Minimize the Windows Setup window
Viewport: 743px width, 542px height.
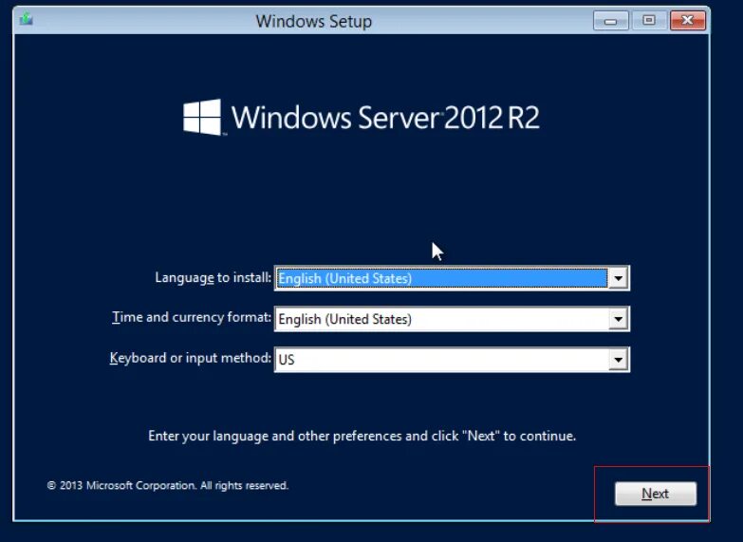click(x=611, y=21)
